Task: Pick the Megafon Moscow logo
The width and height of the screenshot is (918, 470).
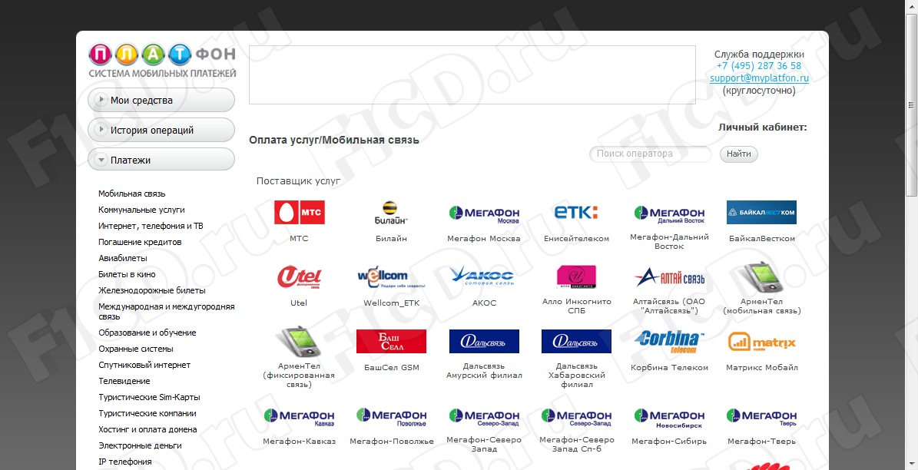Action: [484, 214]
